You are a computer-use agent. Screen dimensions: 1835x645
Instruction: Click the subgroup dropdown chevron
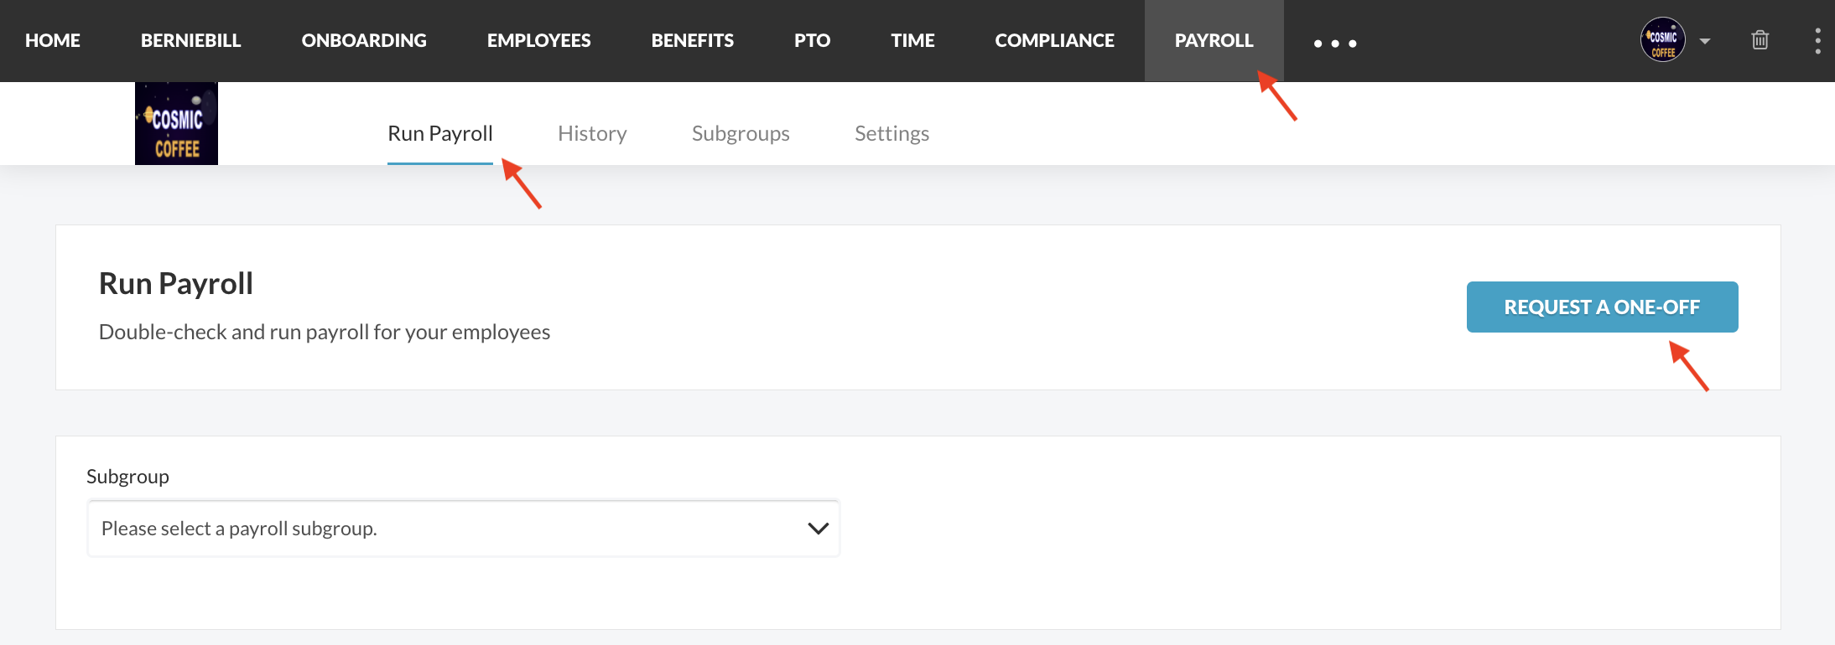point(818,529)
